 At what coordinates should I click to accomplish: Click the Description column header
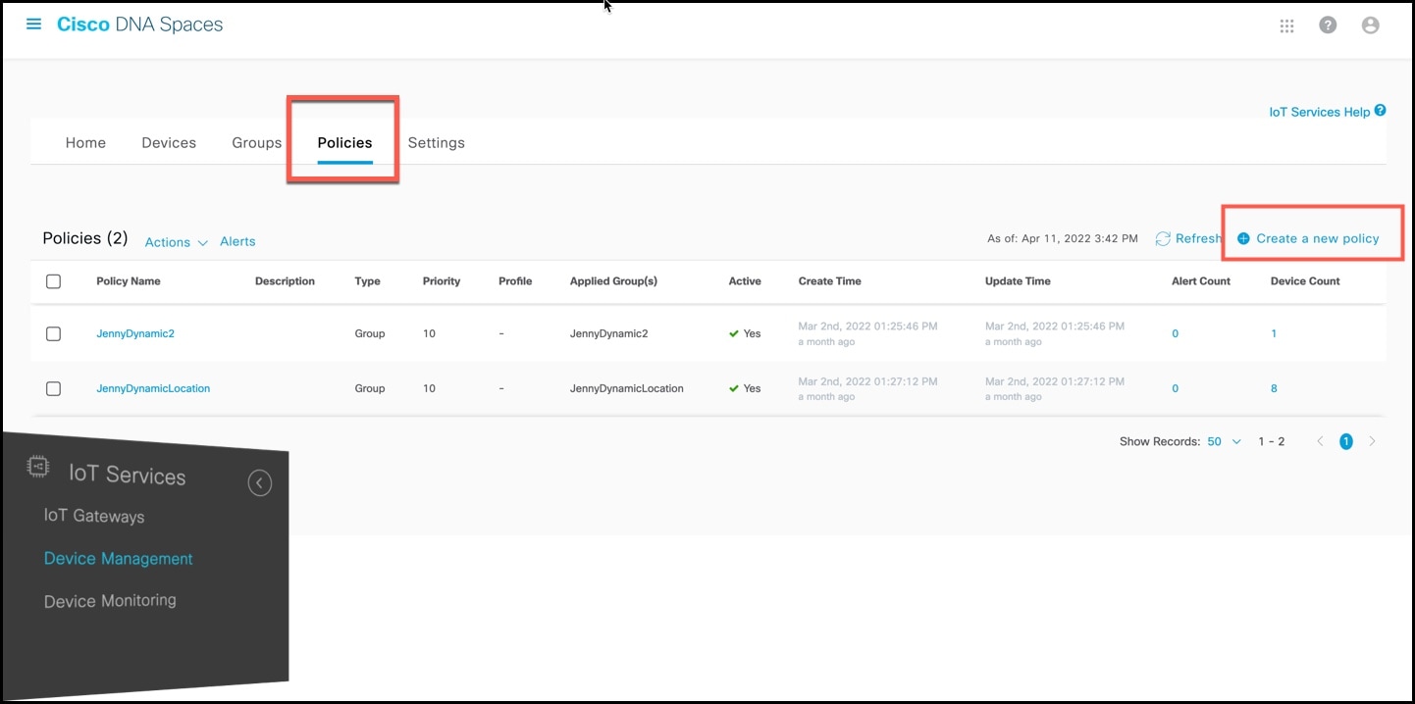click(285, 281)
